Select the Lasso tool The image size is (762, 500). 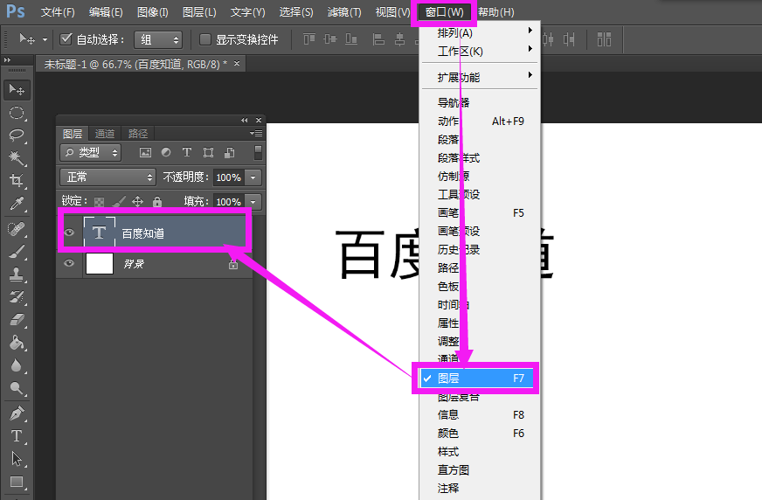click(17, 135)
